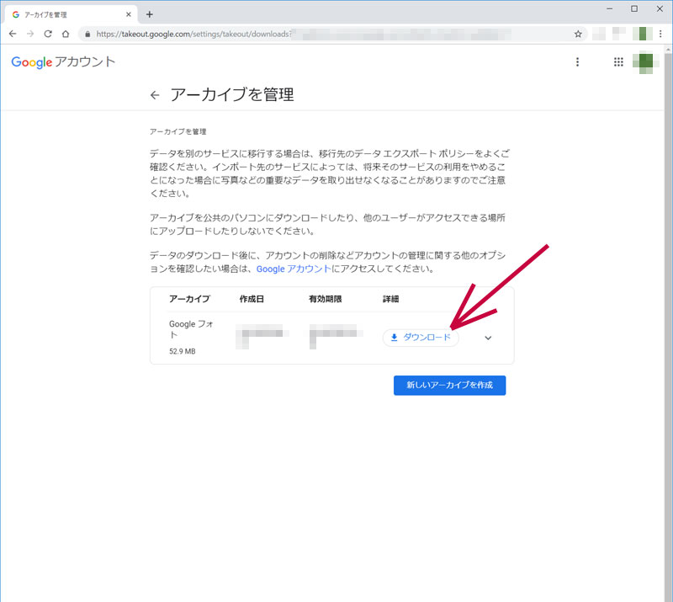Open Google apps grid launcher

(x=618, y=62)
